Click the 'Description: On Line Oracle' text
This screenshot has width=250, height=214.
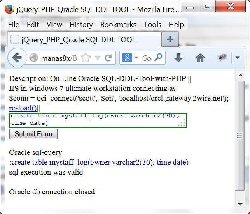click(98, 78)
